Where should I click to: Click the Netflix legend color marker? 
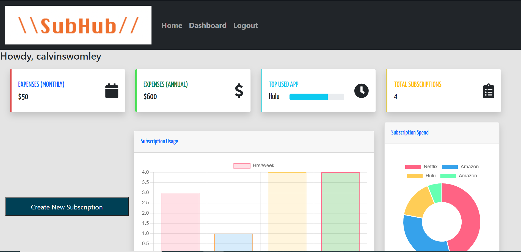(413, 167)
